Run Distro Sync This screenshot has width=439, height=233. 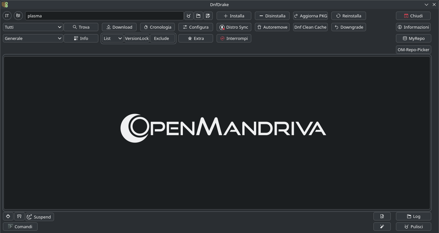[234, 27]
